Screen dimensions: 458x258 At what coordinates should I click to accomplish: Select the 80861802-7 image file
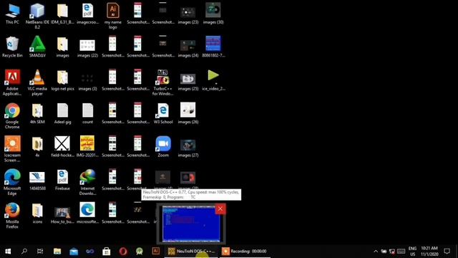(213, 47)
